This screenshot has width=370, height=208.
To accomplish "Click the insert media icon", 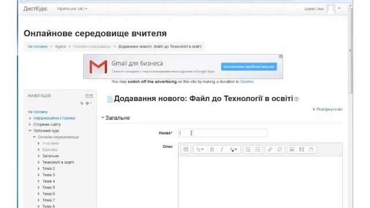I will click(x=302, y=149).
